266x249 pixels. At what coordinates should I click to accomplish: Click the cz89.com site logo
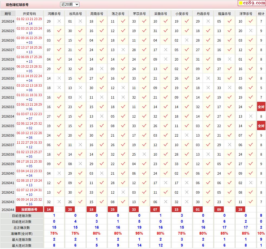click(252, 3)
